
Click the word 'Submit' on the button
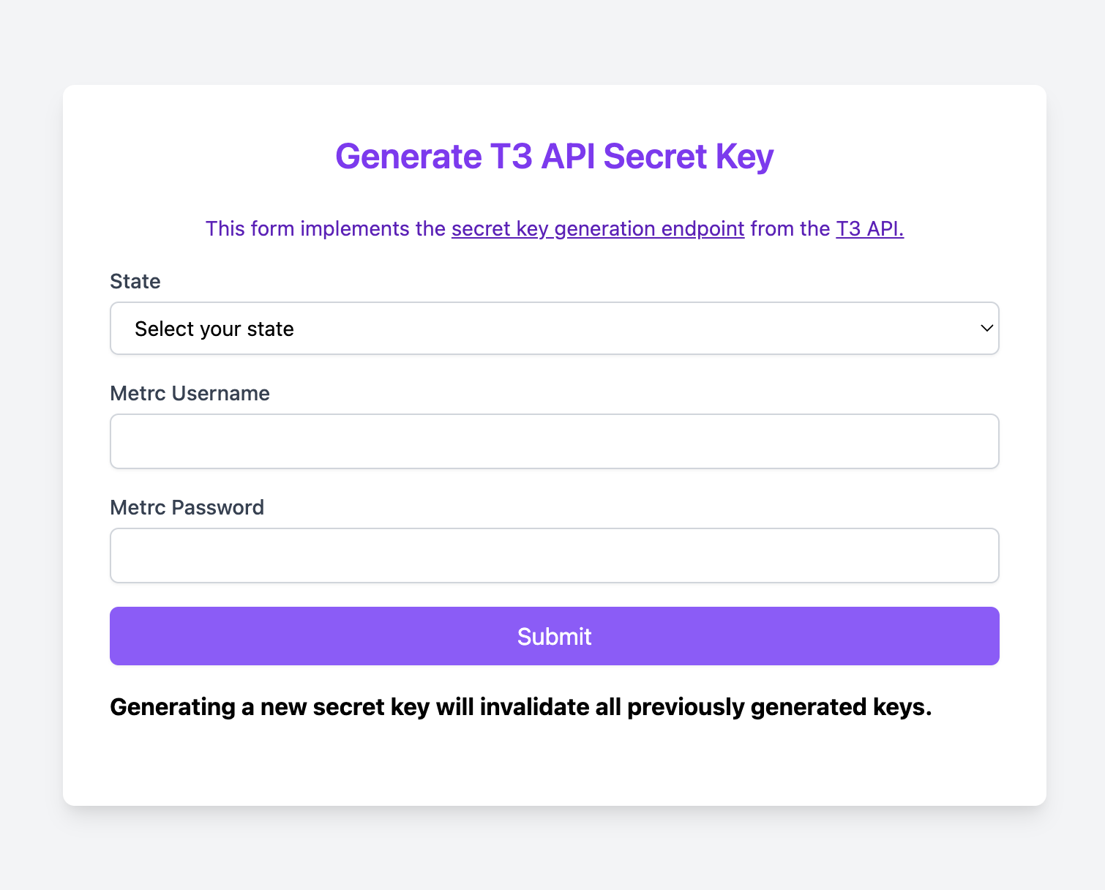[x=554, y=637]
